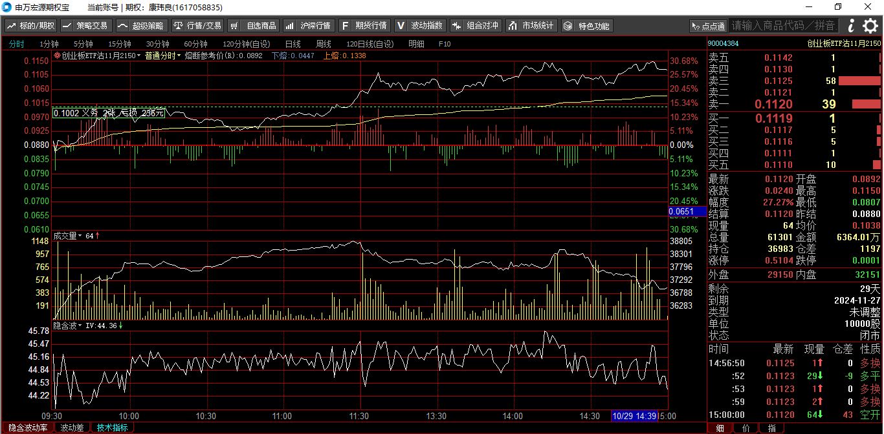Select the 120分钟(自设) period tab
884x434 pixels.
click(x=247, y=44)
